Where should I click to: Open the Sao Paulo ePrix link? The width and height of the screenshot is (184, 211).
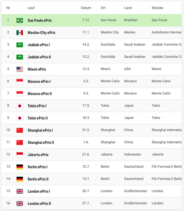coord(40,20)
